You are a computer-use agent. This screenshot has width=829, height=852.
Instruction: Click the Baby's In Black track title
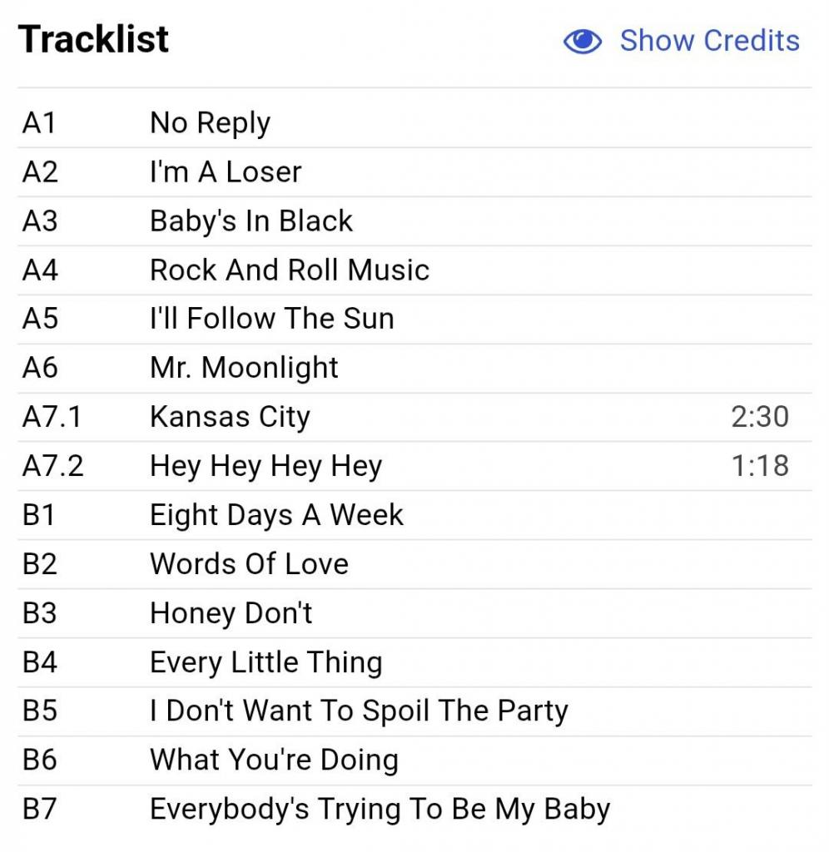click(251, 221)
